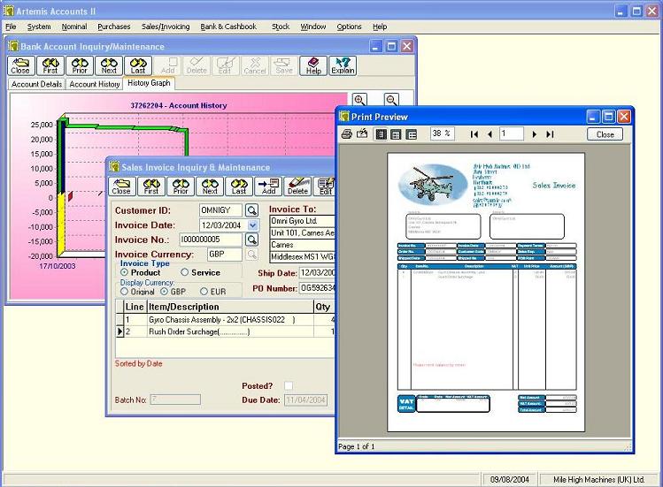Click the page number field in Print Preview
Screen dimensions: 663x487
[512, 133]
